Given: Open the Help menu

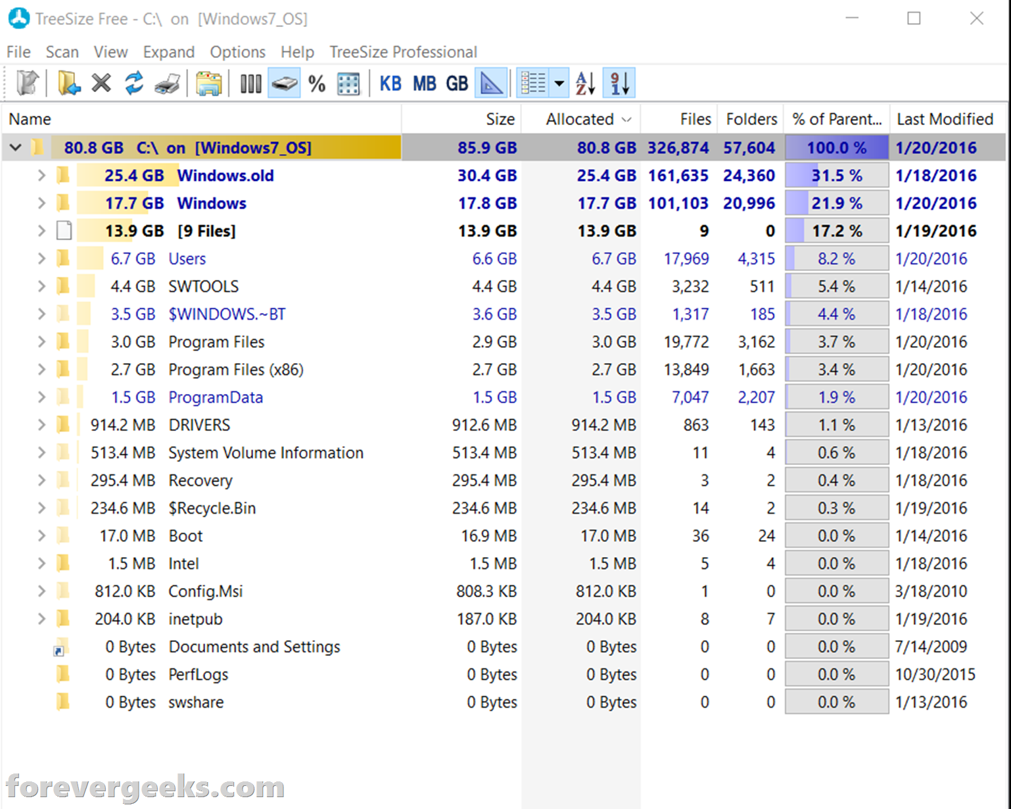Looking at the screenshot, I should [x=297, y=52].
